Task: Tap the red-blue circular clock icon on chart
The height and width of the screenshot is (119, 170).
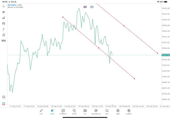Action: pyautogui.click(x=92, y=7)
